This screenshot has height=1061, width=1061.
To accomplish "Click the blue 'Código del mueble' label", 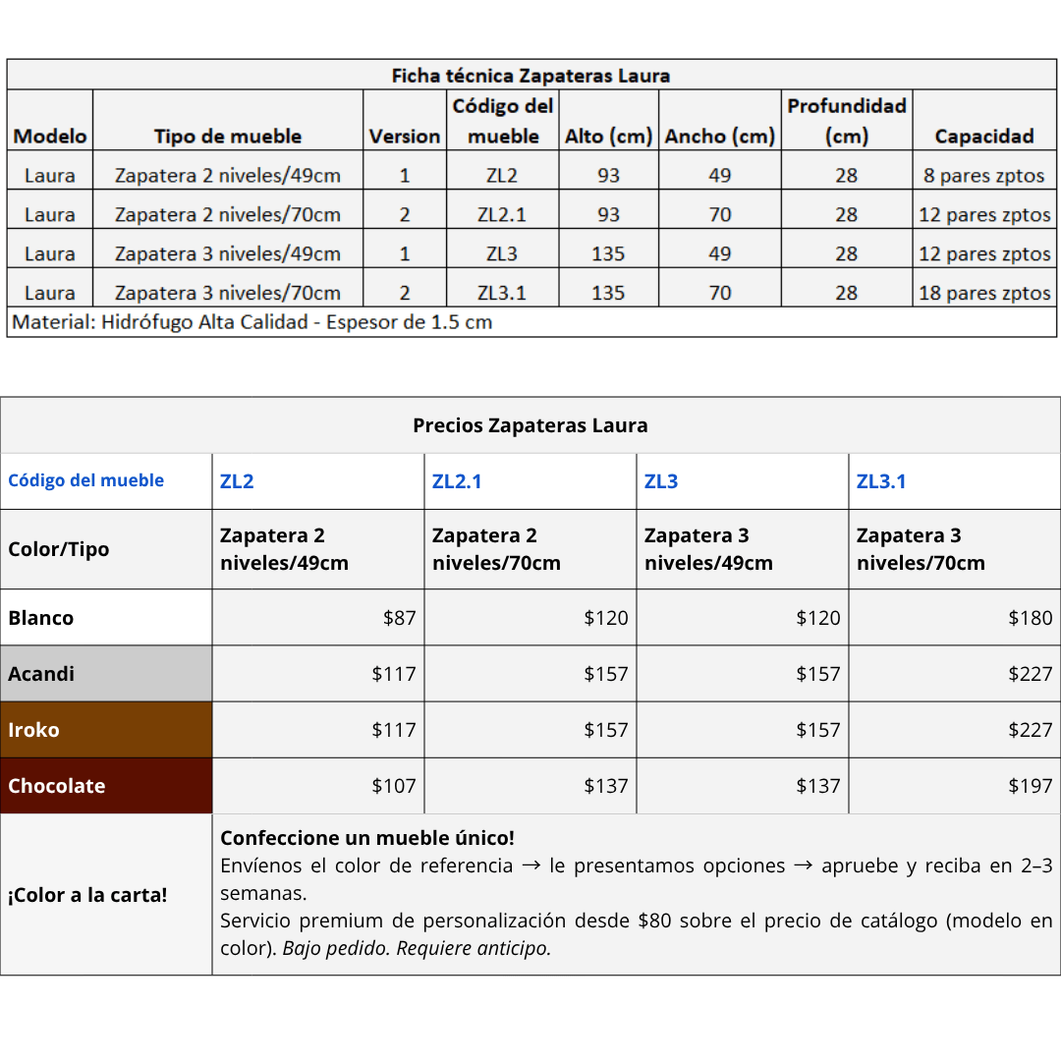I will coord(86,480).
